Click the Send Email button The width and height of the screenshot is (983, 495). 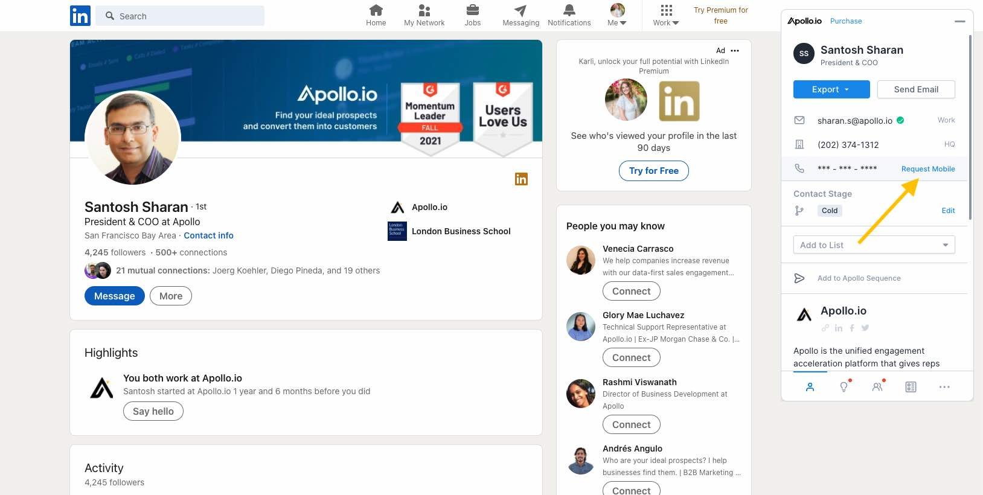pos(916,89)
